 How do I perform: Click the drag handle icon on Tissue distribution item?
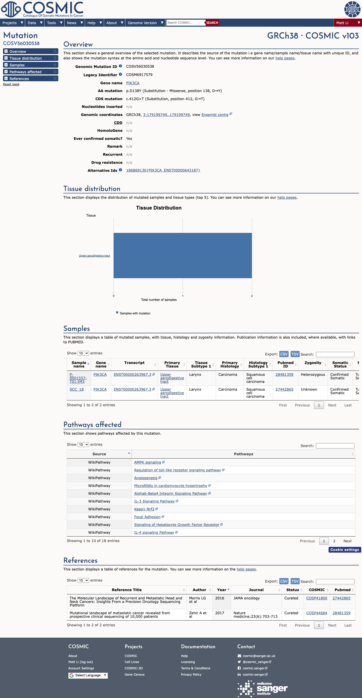coord(55,58)
